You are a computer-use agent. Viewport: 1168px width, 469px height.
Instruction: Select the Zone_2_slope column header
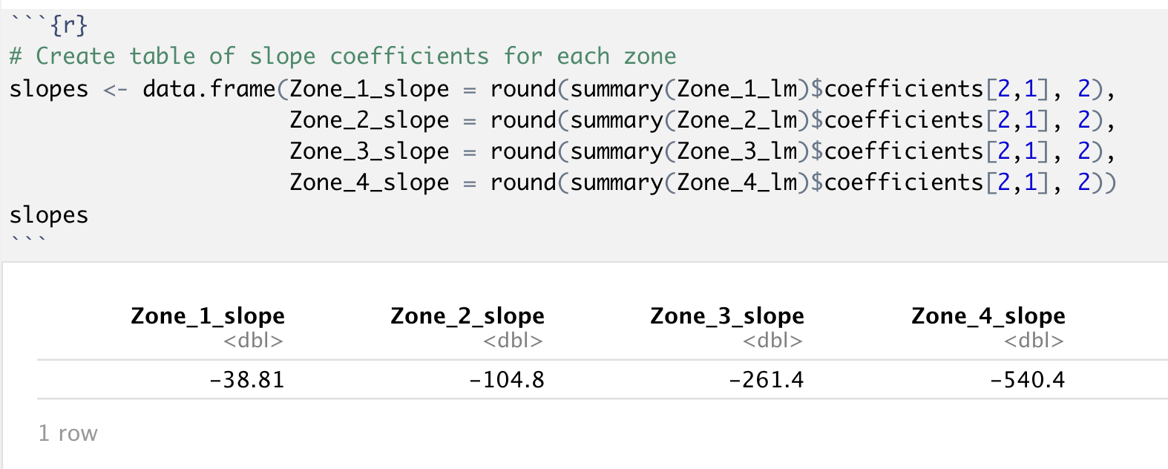[x=467, y=316]
